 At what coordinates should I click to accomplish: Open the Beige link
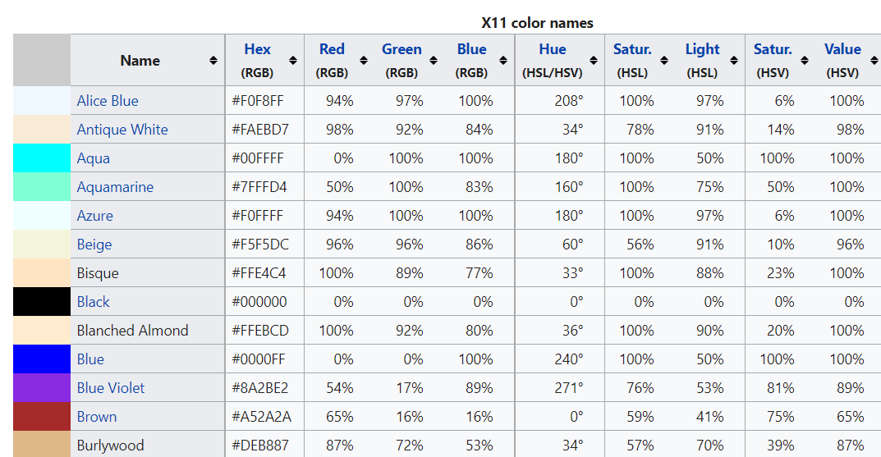point(94,244)
